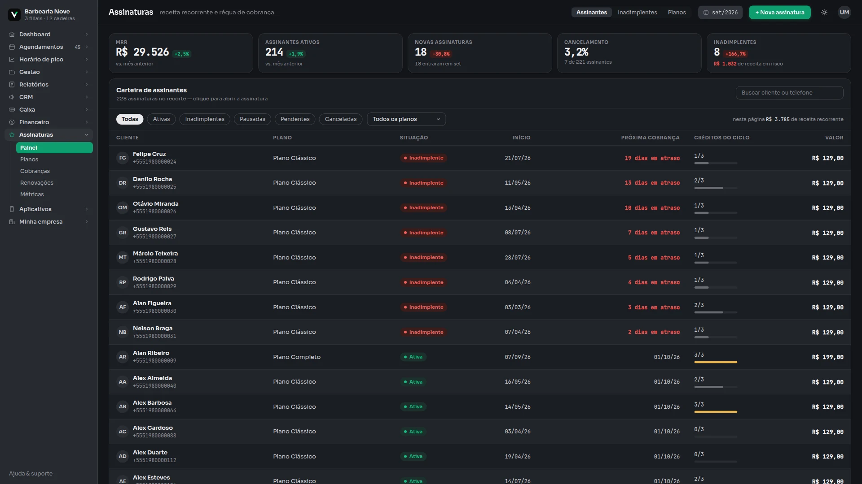Click the Horário de pico chart icon

12,60
